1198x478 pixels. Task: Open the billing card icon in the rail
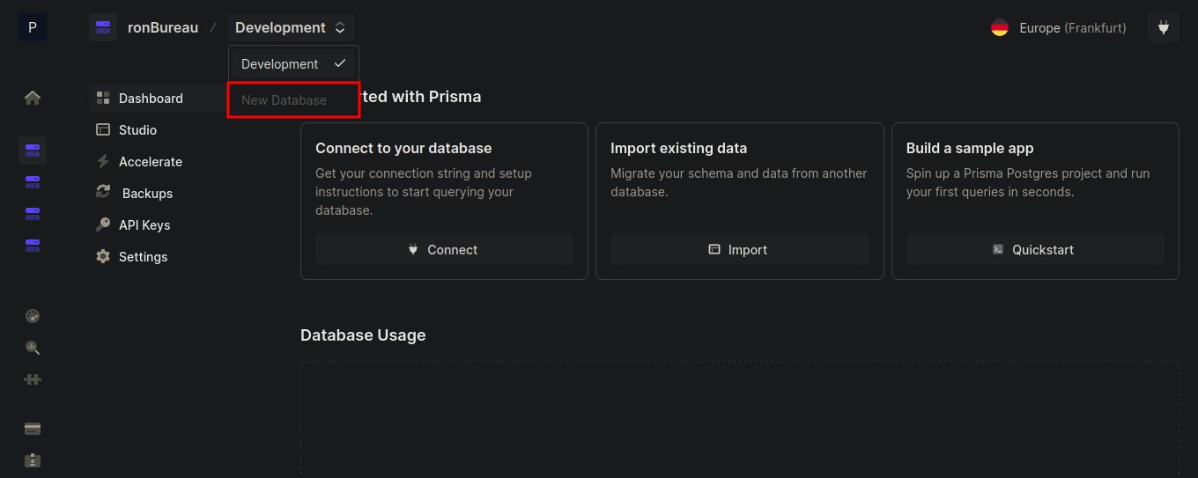(33, 429)
